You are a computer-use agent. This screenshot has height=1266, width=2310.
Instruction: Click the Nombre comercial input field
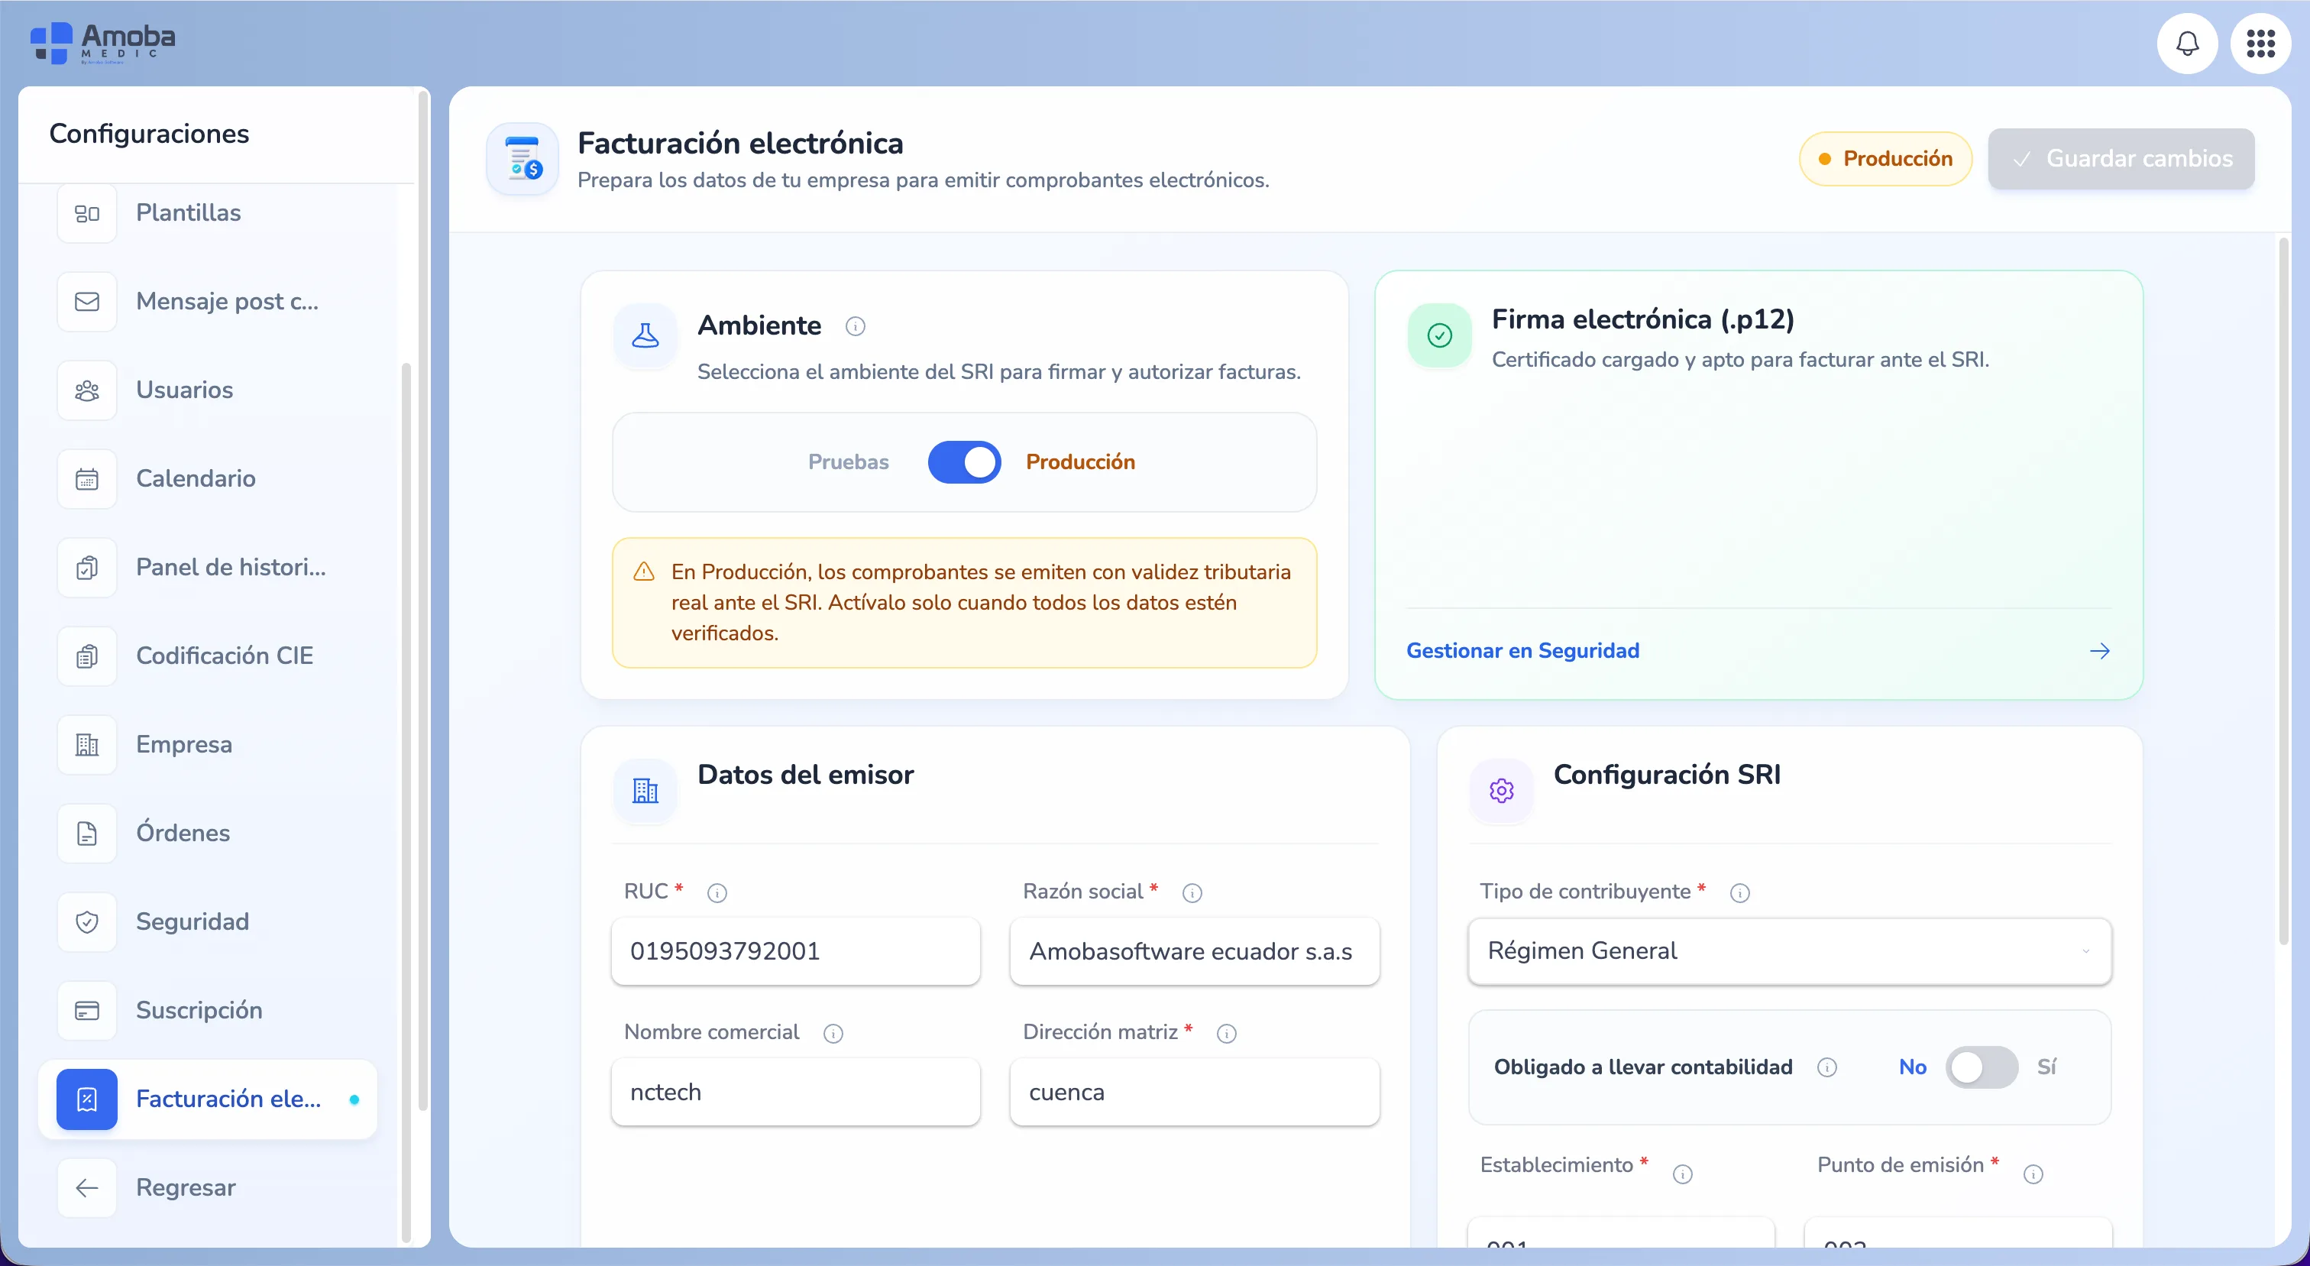point(795,1092)
